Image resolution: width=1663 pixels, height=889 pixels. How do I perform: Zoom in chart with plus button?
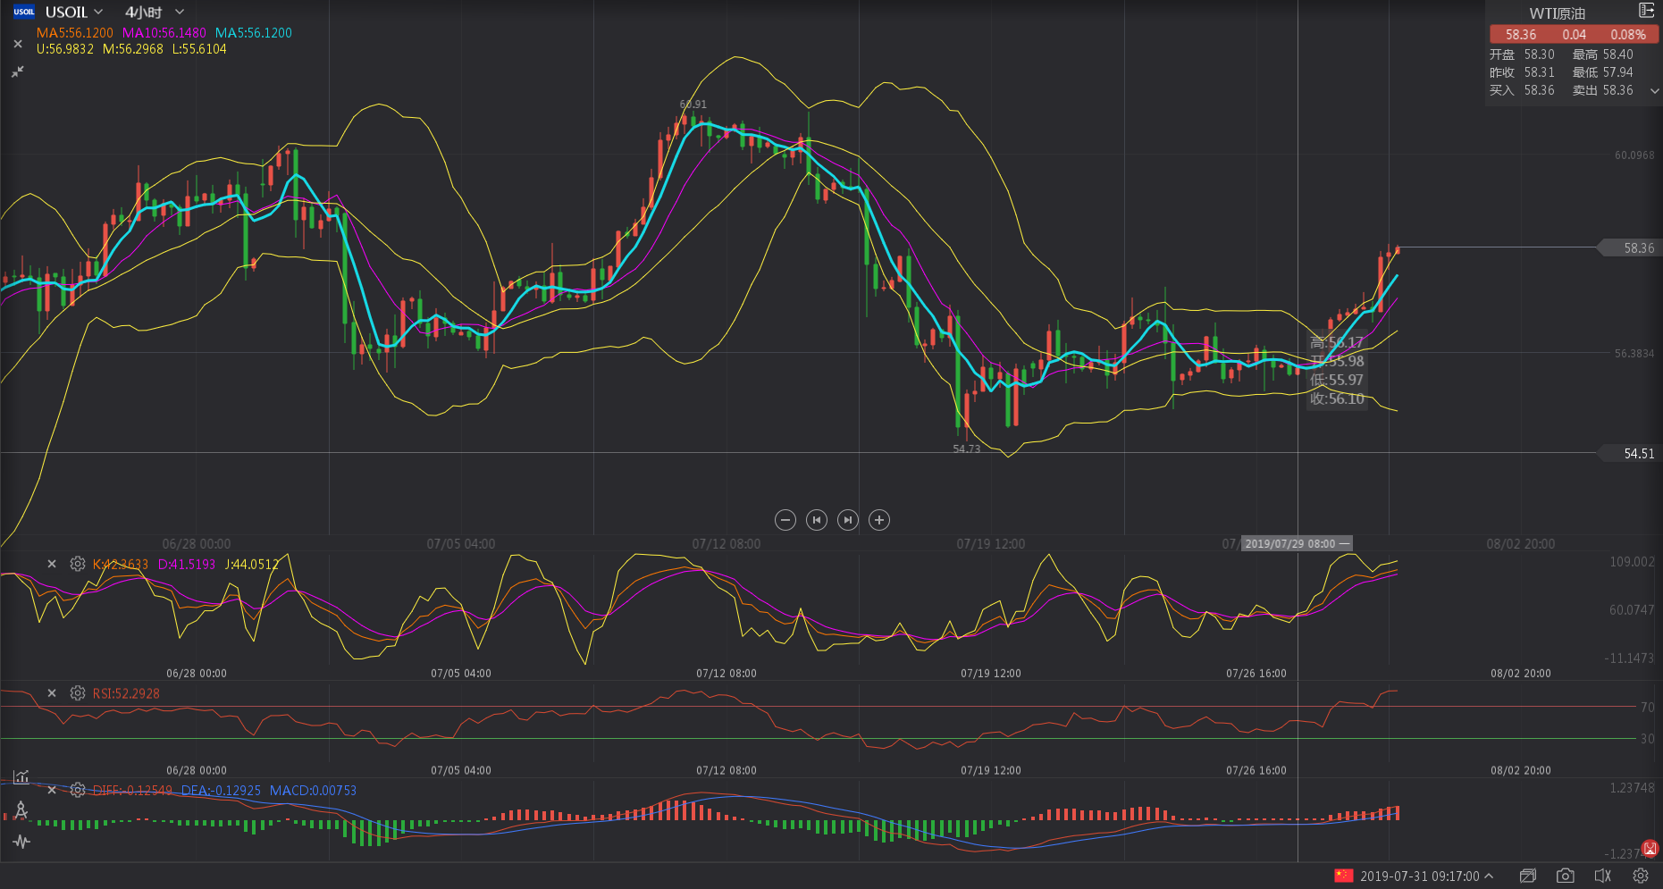pos(879,520)
